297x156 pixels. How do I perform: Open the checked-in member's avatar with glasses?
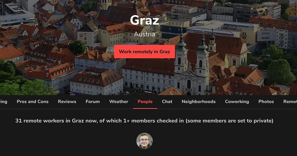coord(144,141)
